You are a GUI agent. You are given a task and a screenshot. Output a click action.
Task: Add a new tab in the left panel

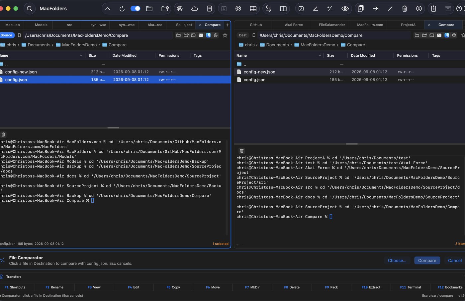tap(228, 25)
